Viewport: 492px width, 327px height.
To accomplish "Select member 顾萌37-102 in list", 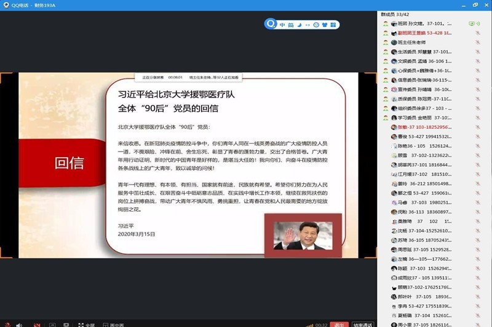I will (x=434, y=287).
